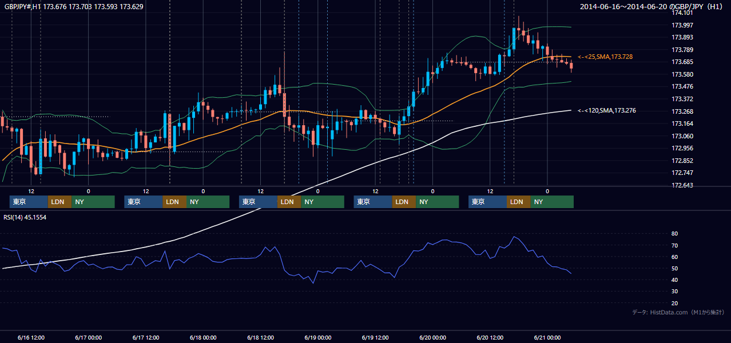Click price axis value 172.956
Screen dimensions: 731x343
682,149
